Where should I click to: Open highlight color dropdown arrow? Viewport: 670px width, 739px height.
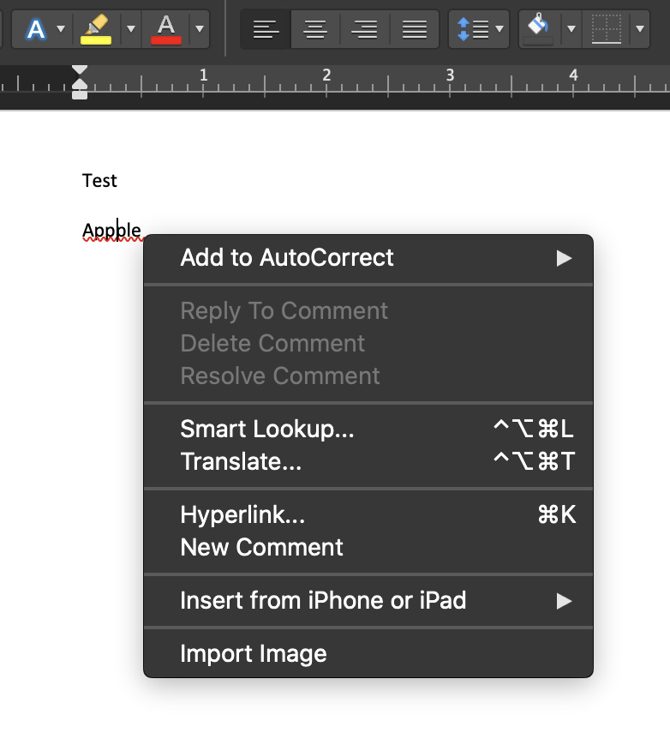[x=131, y=29]
